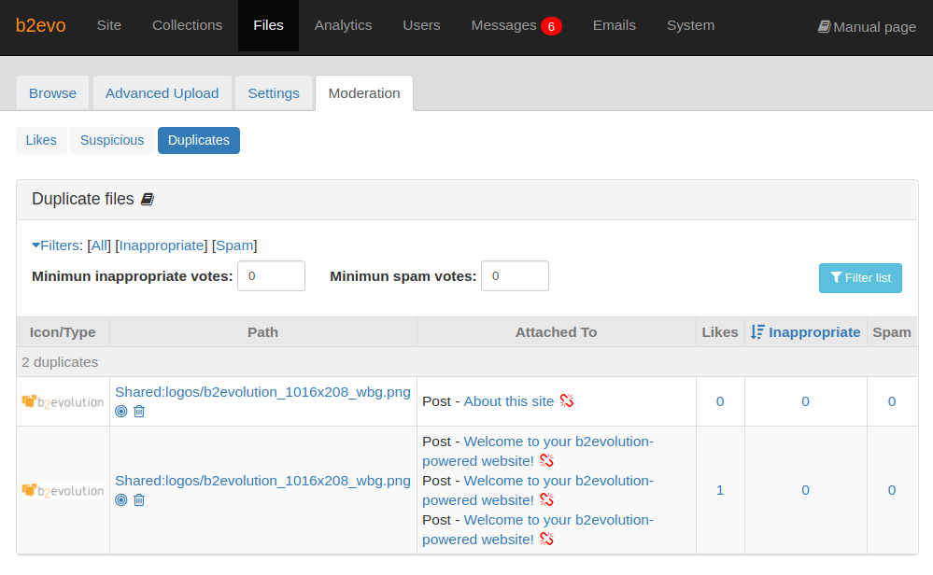Screen dimensions: 933x575
Task: Open the first Welcome to your b2evolution-powered website link
Action: point(538,451)
